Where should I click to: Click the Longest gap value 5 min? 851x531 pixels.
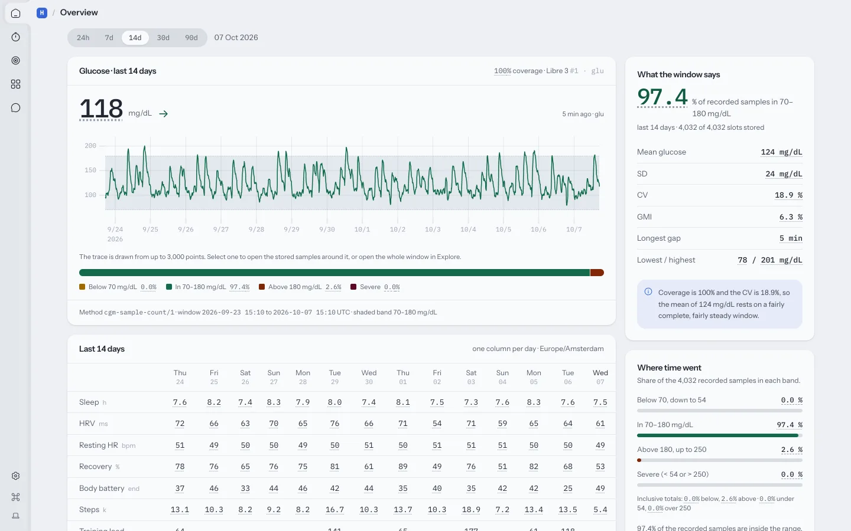pos(791,238)
